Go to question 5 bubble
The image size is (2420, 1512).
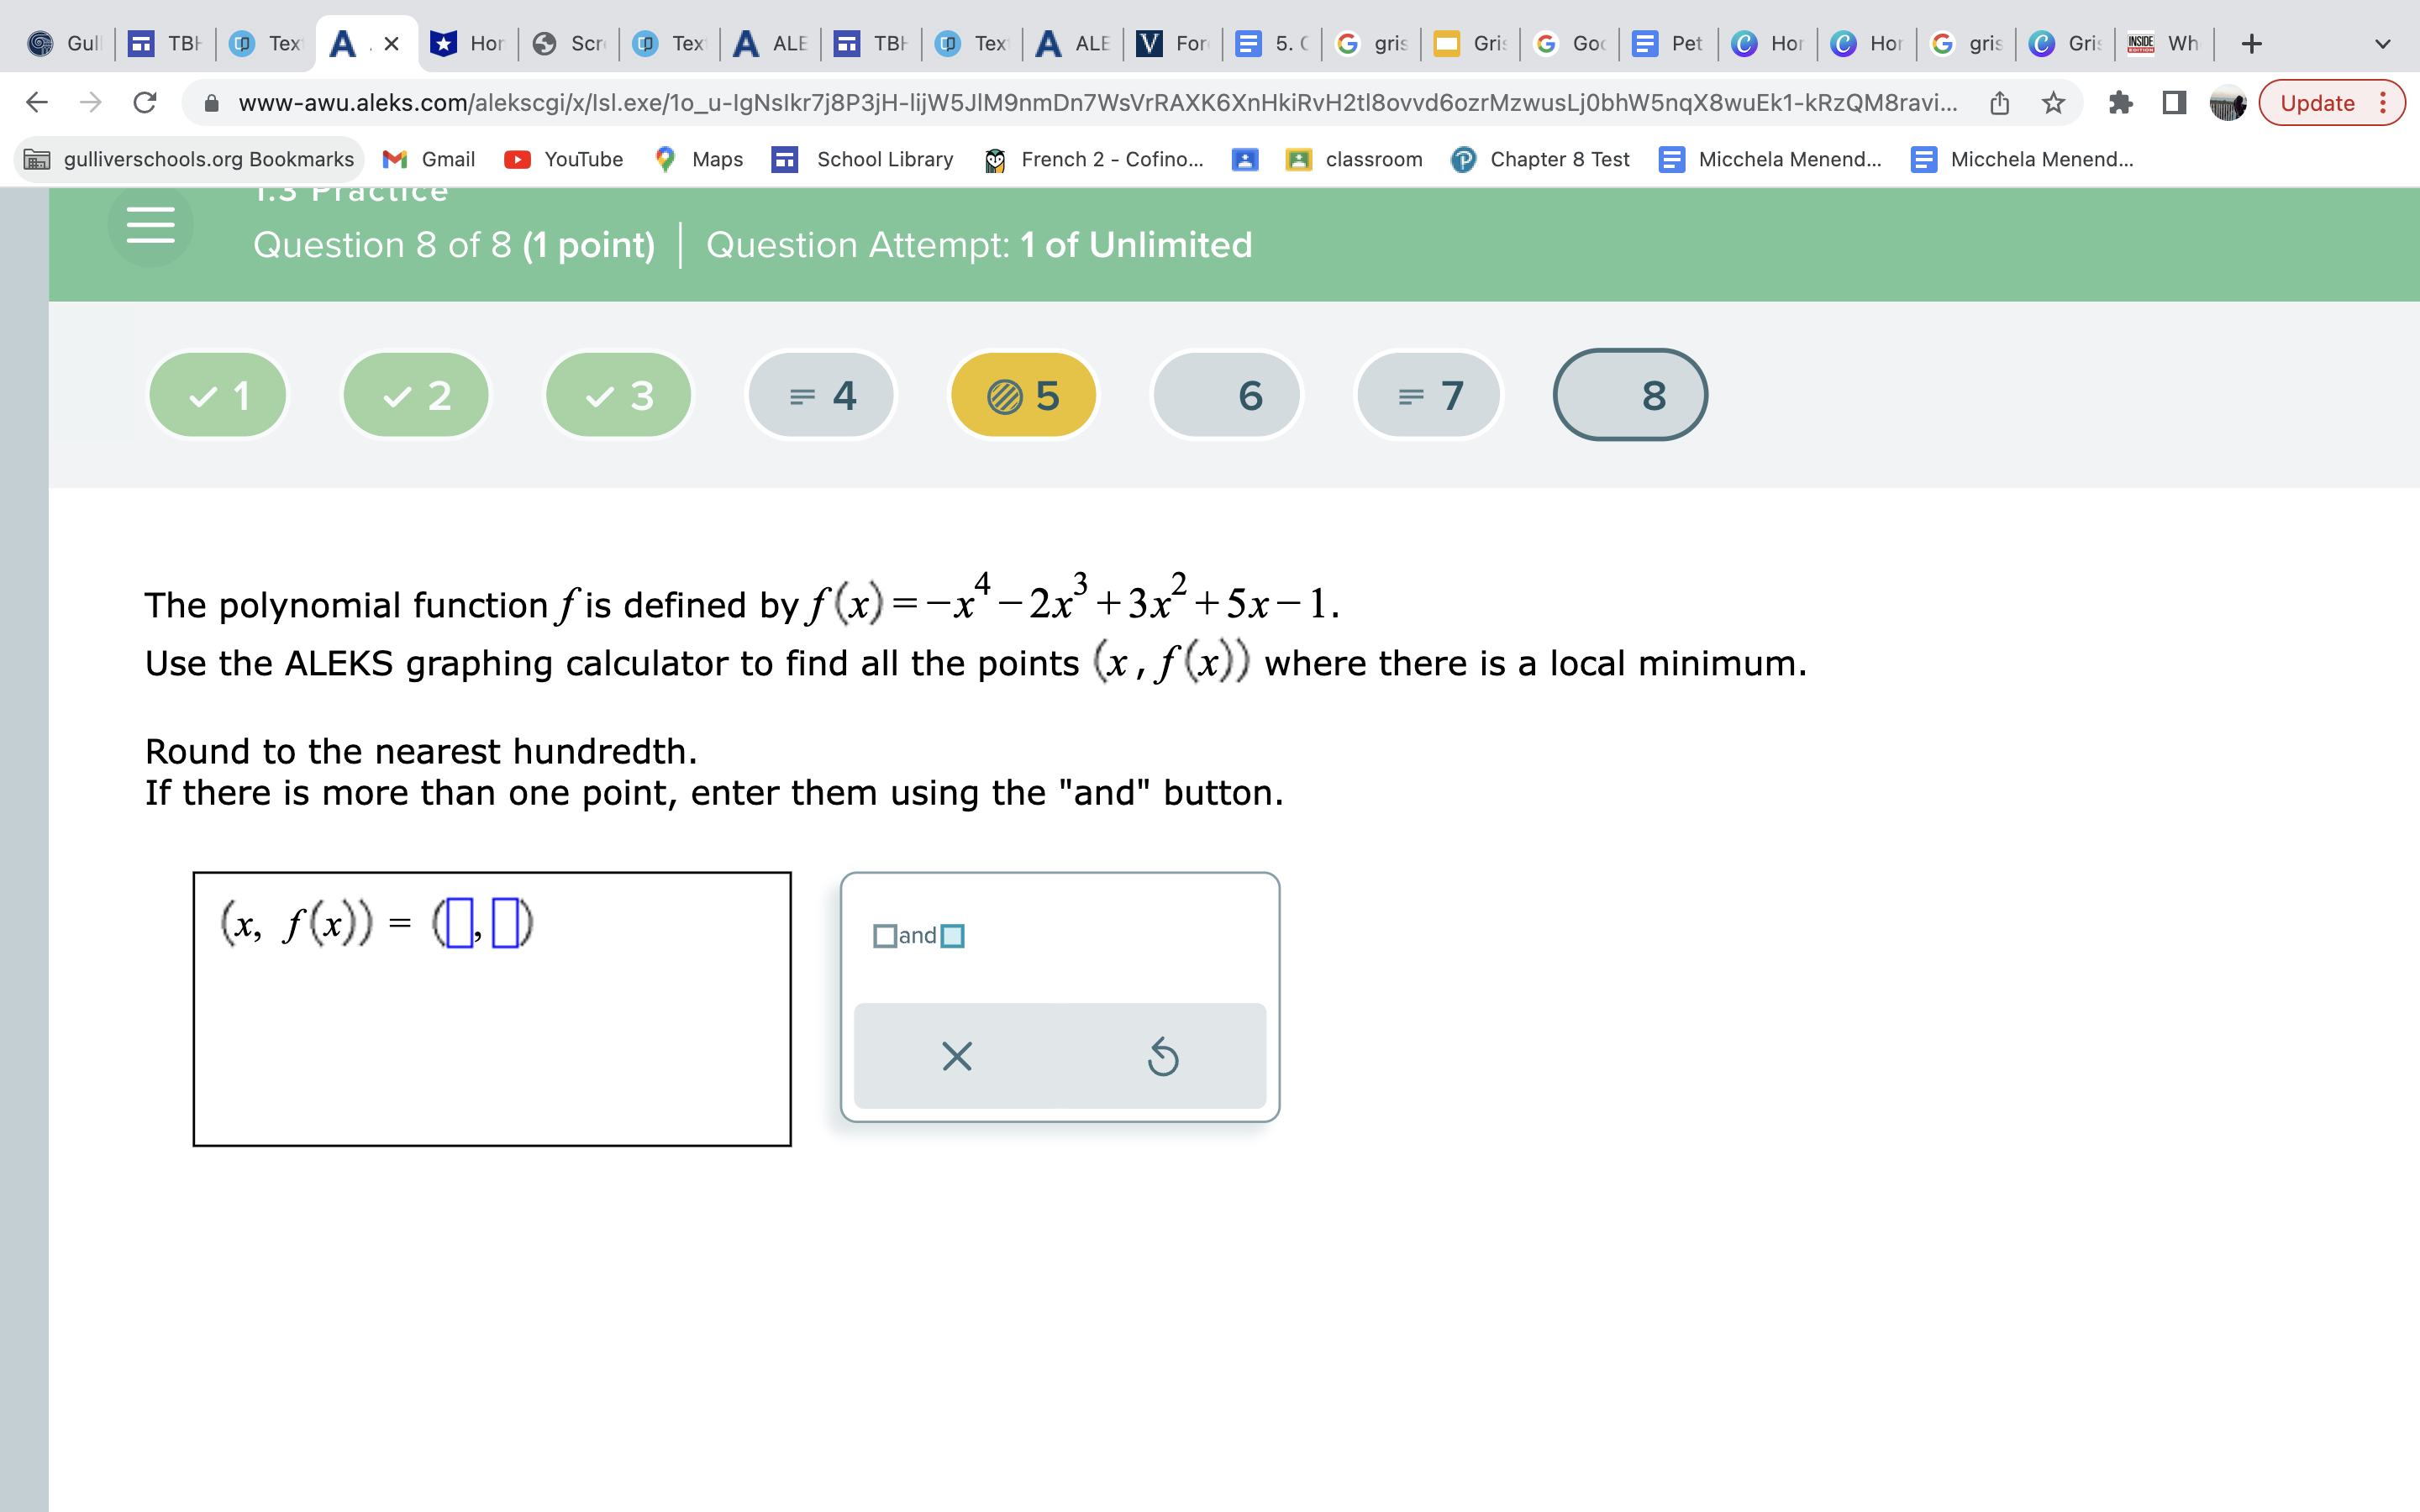[x=1023, y=396]
